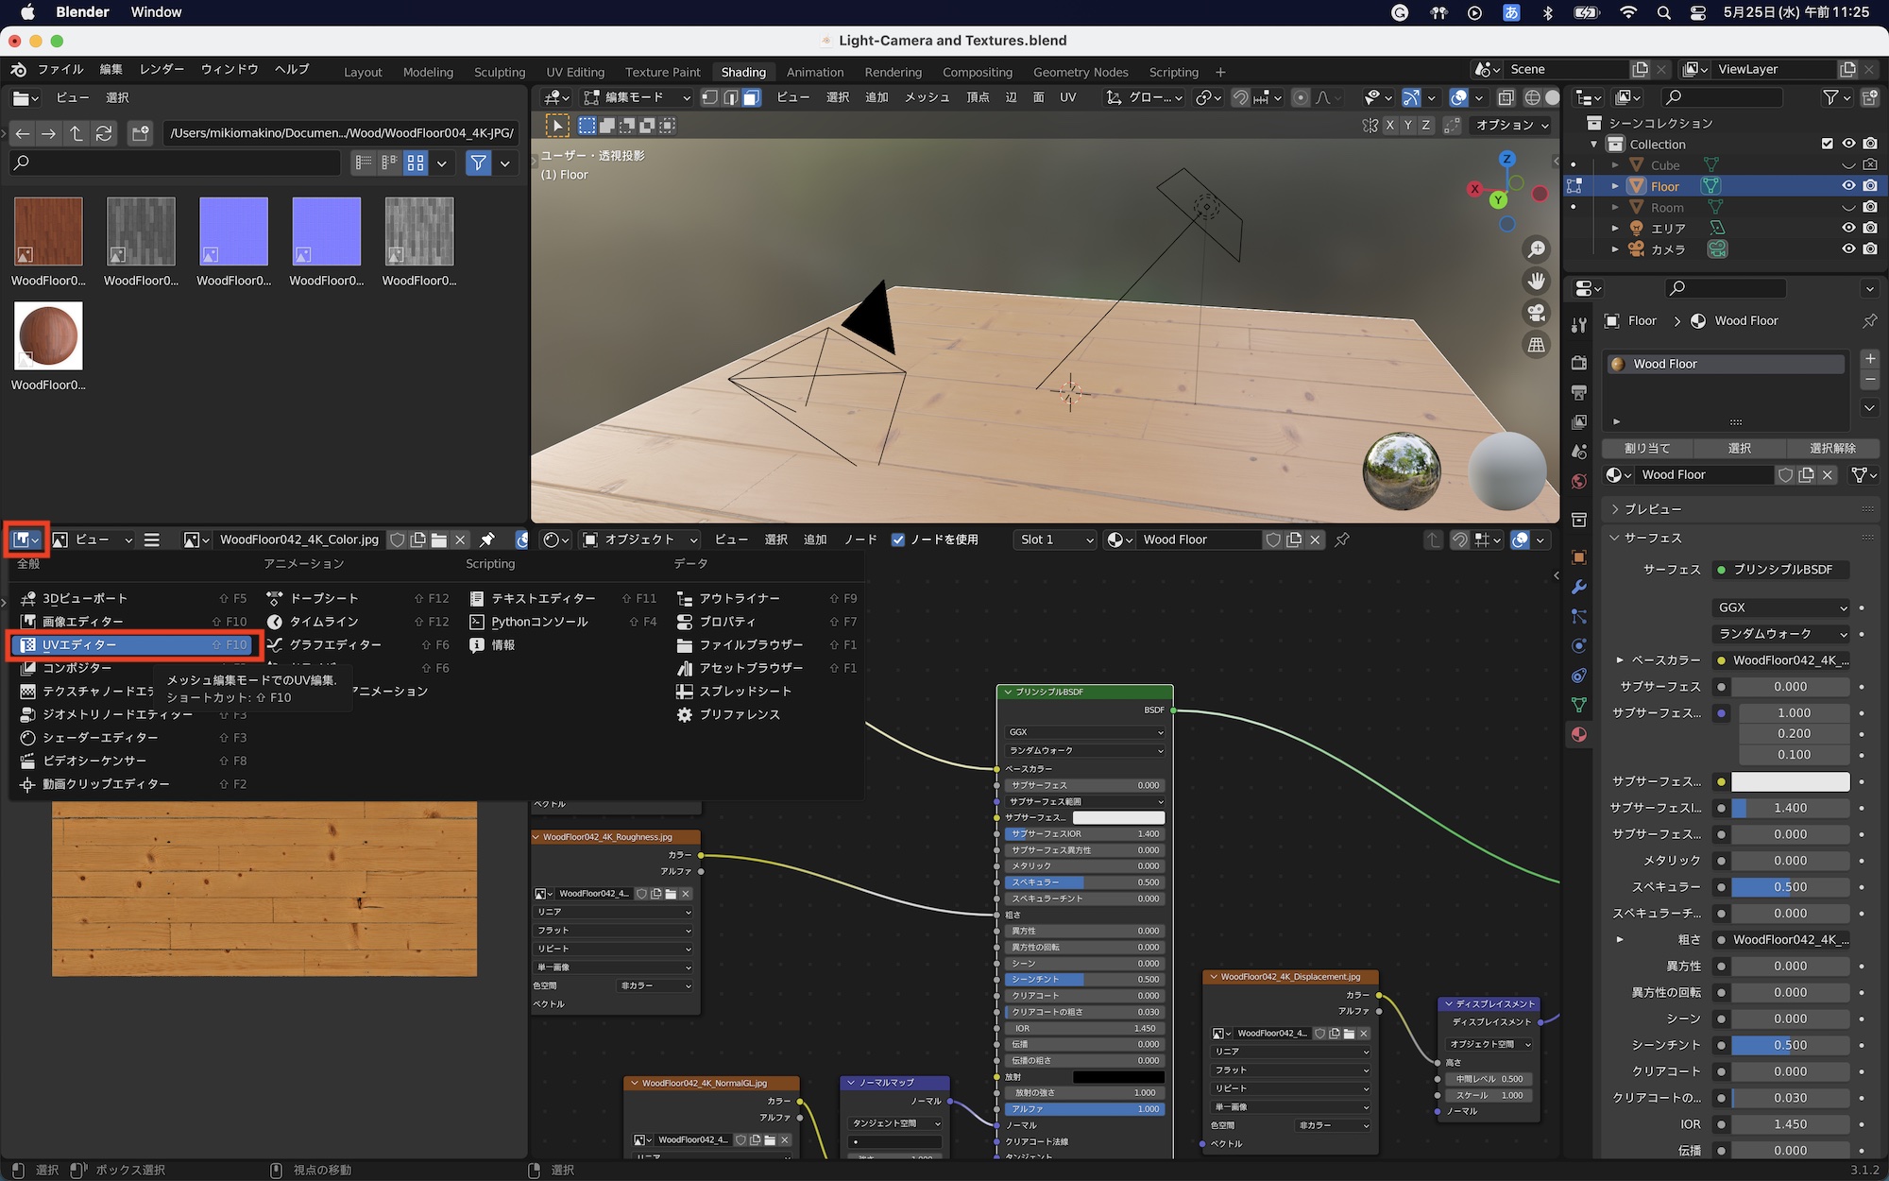
Task: Switch perspective/orthographic grid gizmo icon
Action: pos(1537,345)
